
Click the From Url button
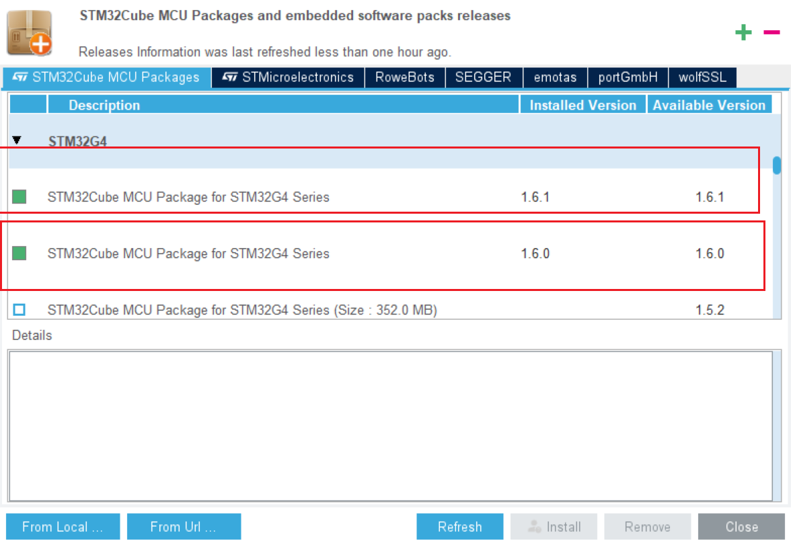(x=184, y=527)
